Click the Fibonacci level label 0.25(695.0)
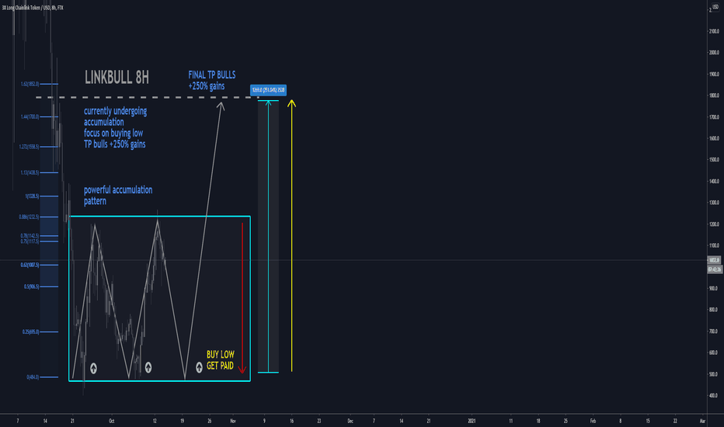This screenshot has height=427, width=724. coord(30,332)
